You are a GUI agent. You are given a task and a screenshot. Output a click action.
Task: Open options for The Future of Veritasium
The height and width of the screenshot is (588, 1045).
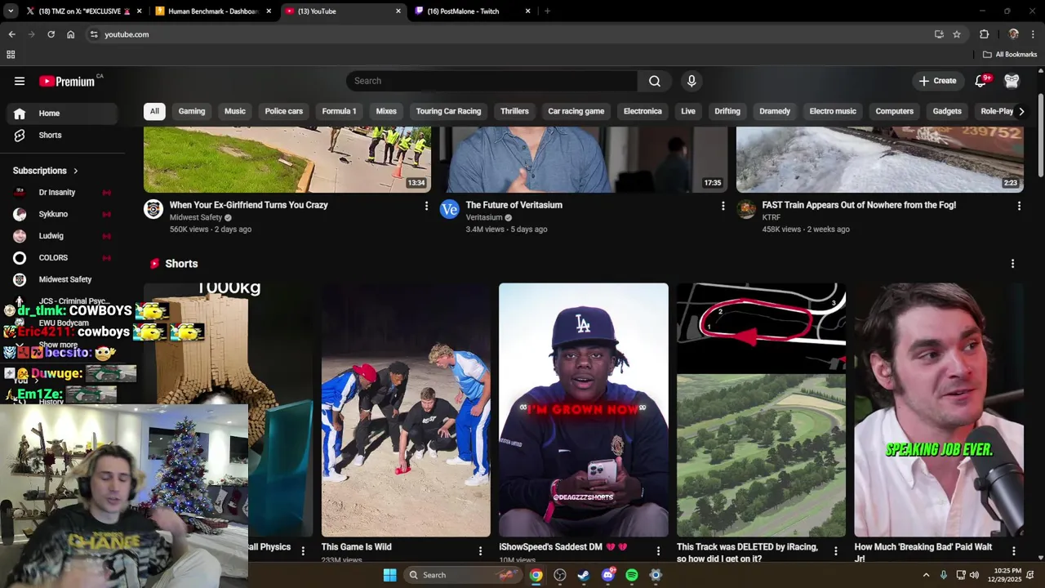(x=723, y=206)
